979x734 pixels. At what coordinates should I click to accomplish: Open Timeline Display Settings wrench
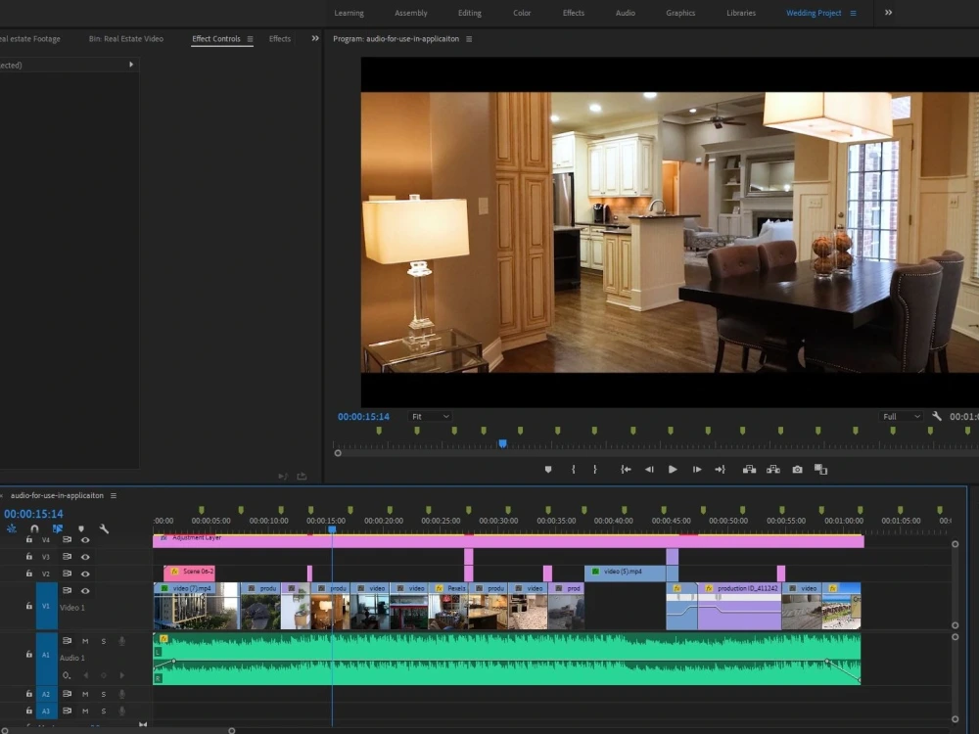coord(104,528)
